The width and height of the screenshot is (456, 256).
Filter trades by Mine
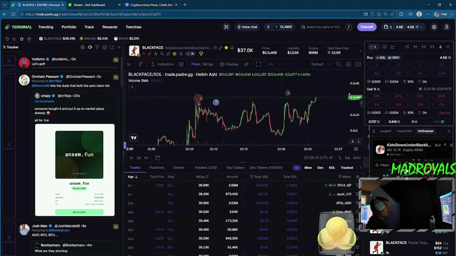coord(308,168)
